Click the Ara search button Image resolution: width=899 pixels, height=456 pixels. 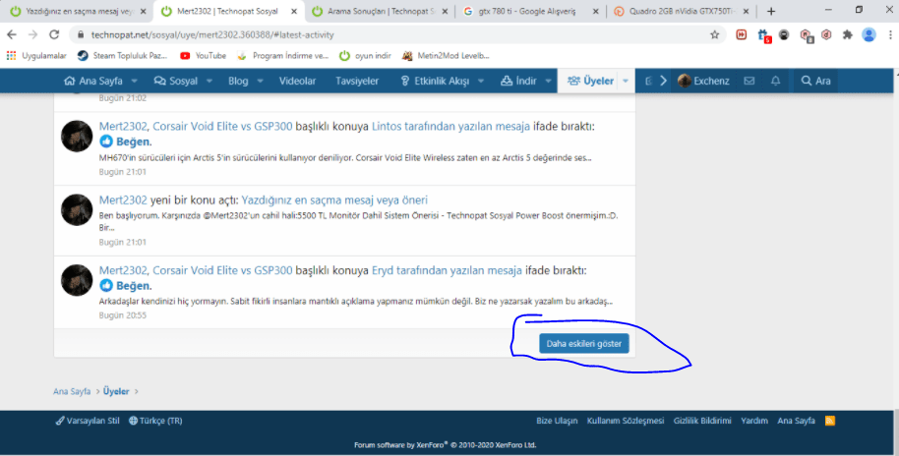(x=815, y=81)
